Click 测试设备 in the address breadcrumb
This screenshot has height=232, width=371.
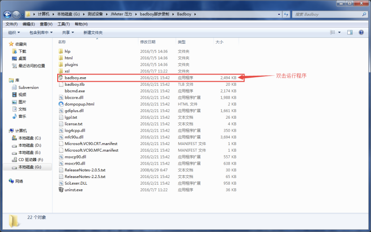pyautogui.click(x=95, y=14)
